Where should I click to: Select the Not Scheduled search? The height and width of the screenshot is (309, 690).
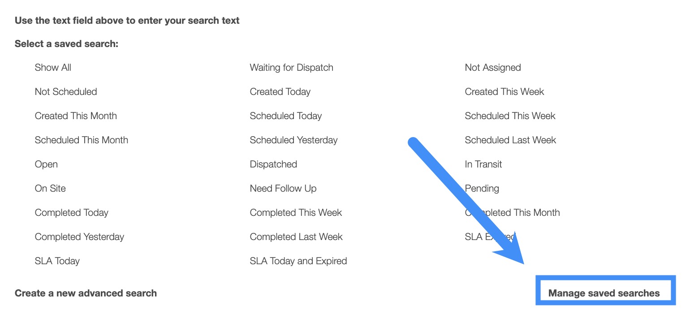[66, 92]
